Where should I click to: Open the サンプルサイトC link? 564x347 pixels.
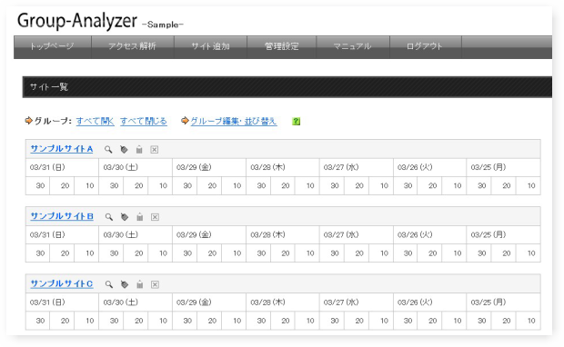(x=62, y=283)
